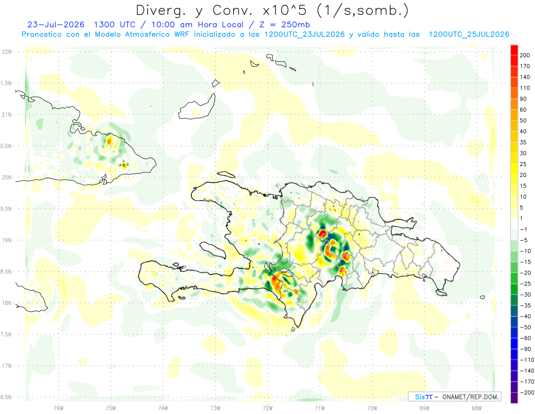
Task: Click the colorbar value "-140"
Action: (528, 371)
